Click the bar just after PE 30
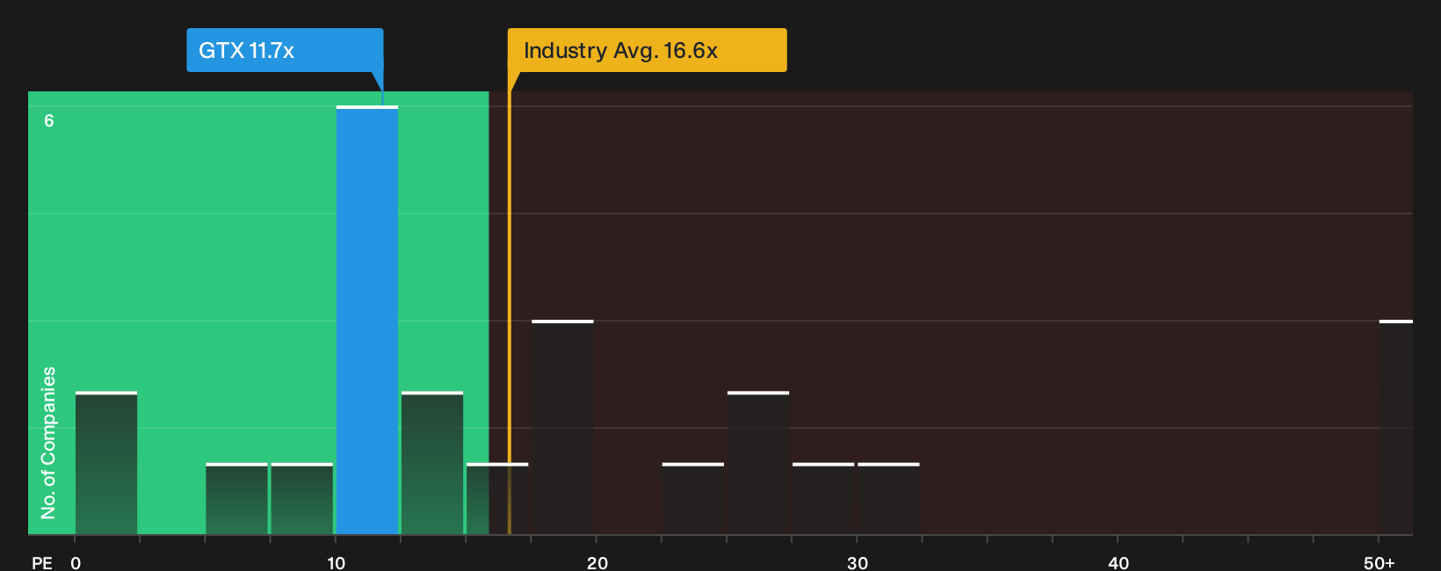1441x571 pixels. coord(888,498)
